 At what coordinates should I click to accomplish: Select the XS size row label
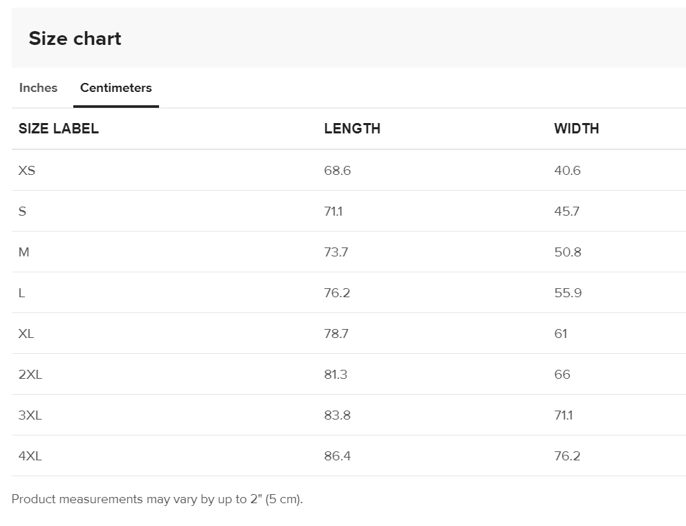pyautogui.click(x=27, y=170)
